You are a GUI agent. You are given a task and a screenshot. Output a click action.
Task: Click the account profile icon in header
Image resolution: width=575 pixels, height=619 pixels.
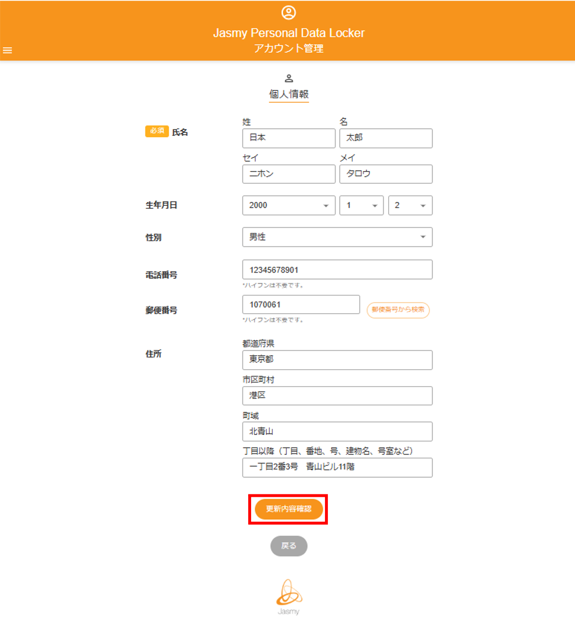click(289, 13)
